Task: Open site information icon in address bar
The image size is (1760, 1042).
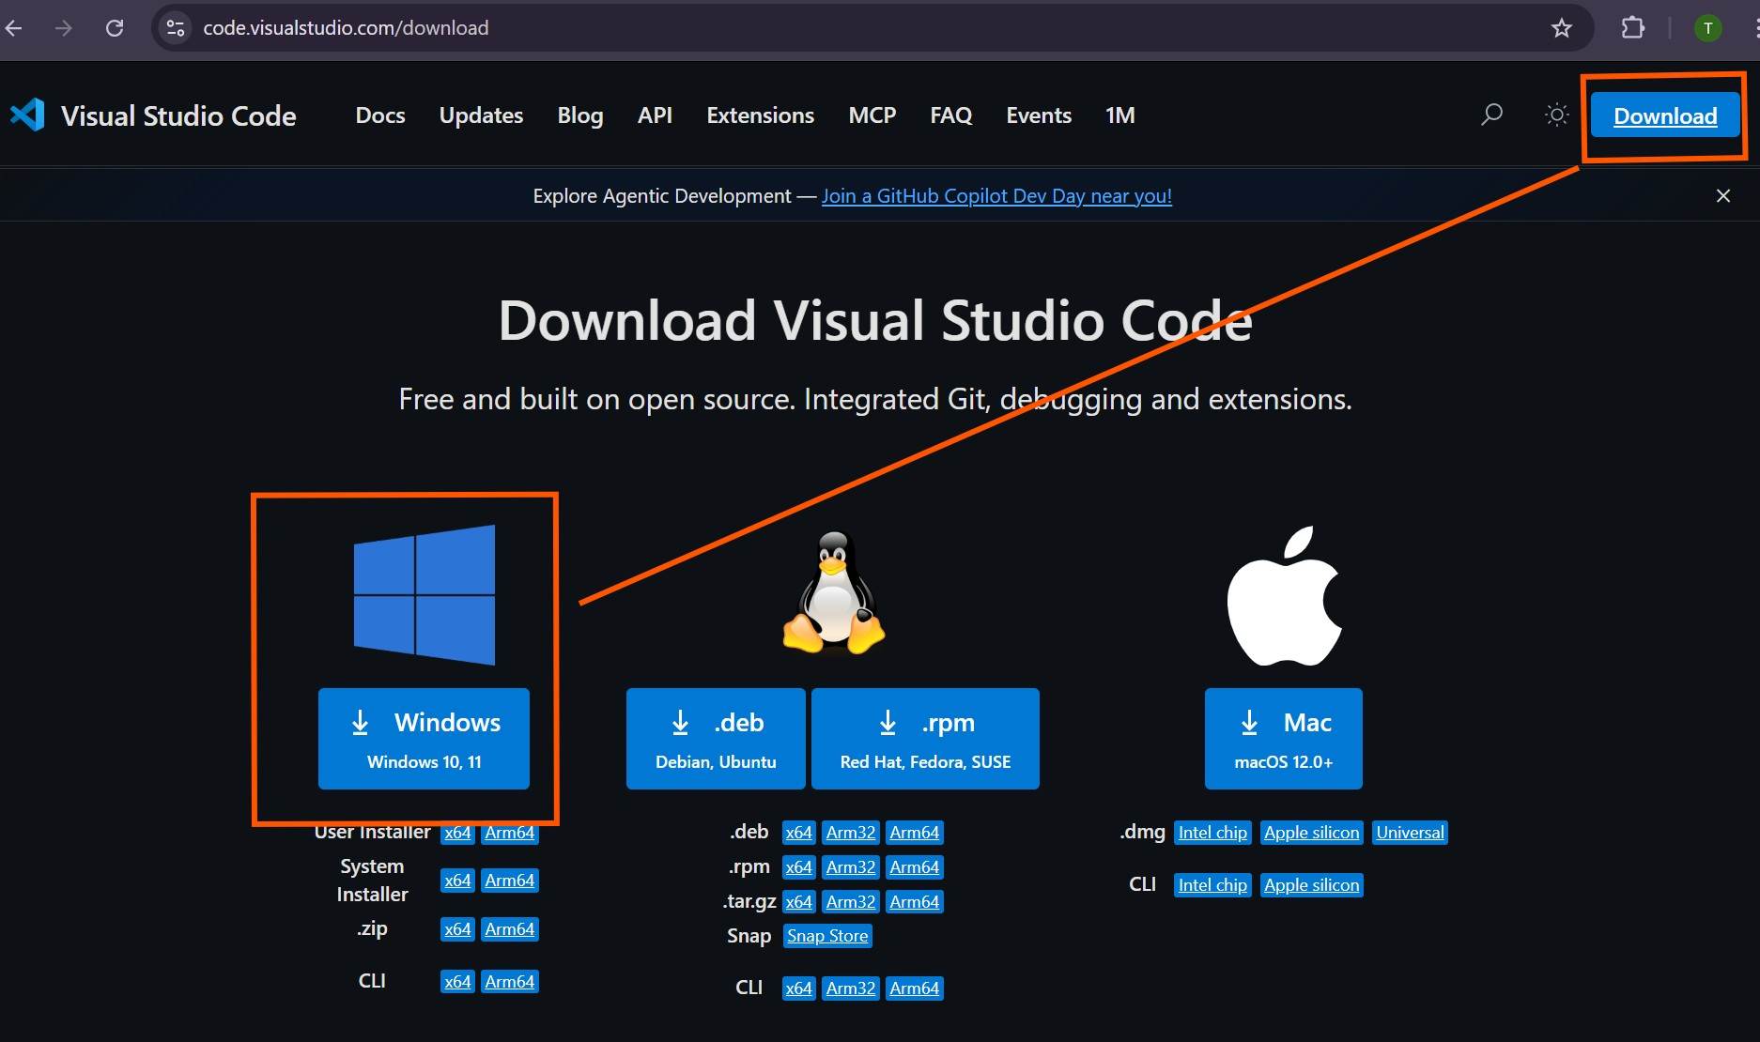Action: pos(176,28)
